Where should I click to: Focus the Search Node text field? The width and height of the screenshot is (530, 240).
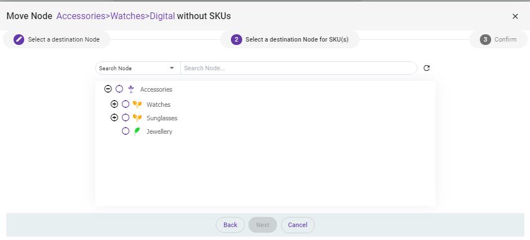tap(299, 68)
